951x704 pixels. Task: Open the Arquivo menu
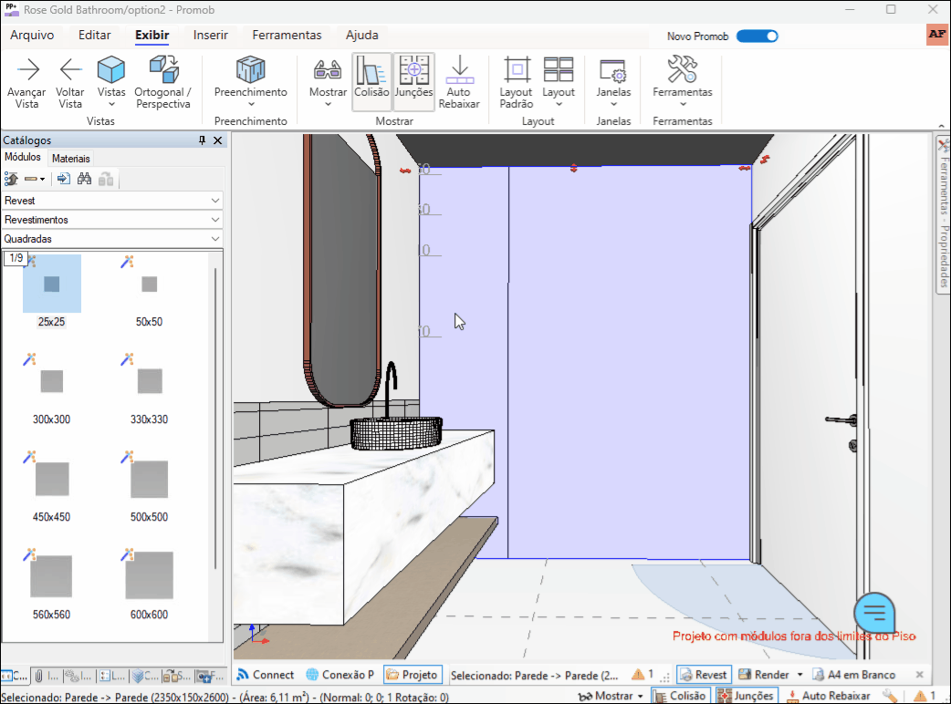point(32,36)
